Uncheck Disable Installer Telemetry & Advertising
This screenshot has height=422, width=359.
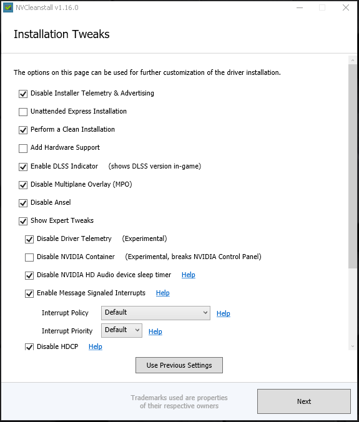click(23, 94)
